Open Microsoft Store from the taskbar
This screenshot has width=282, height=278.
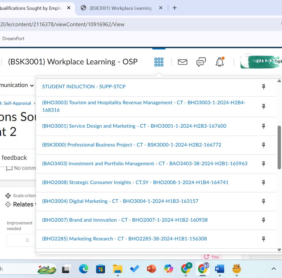(x=101, y=269)
